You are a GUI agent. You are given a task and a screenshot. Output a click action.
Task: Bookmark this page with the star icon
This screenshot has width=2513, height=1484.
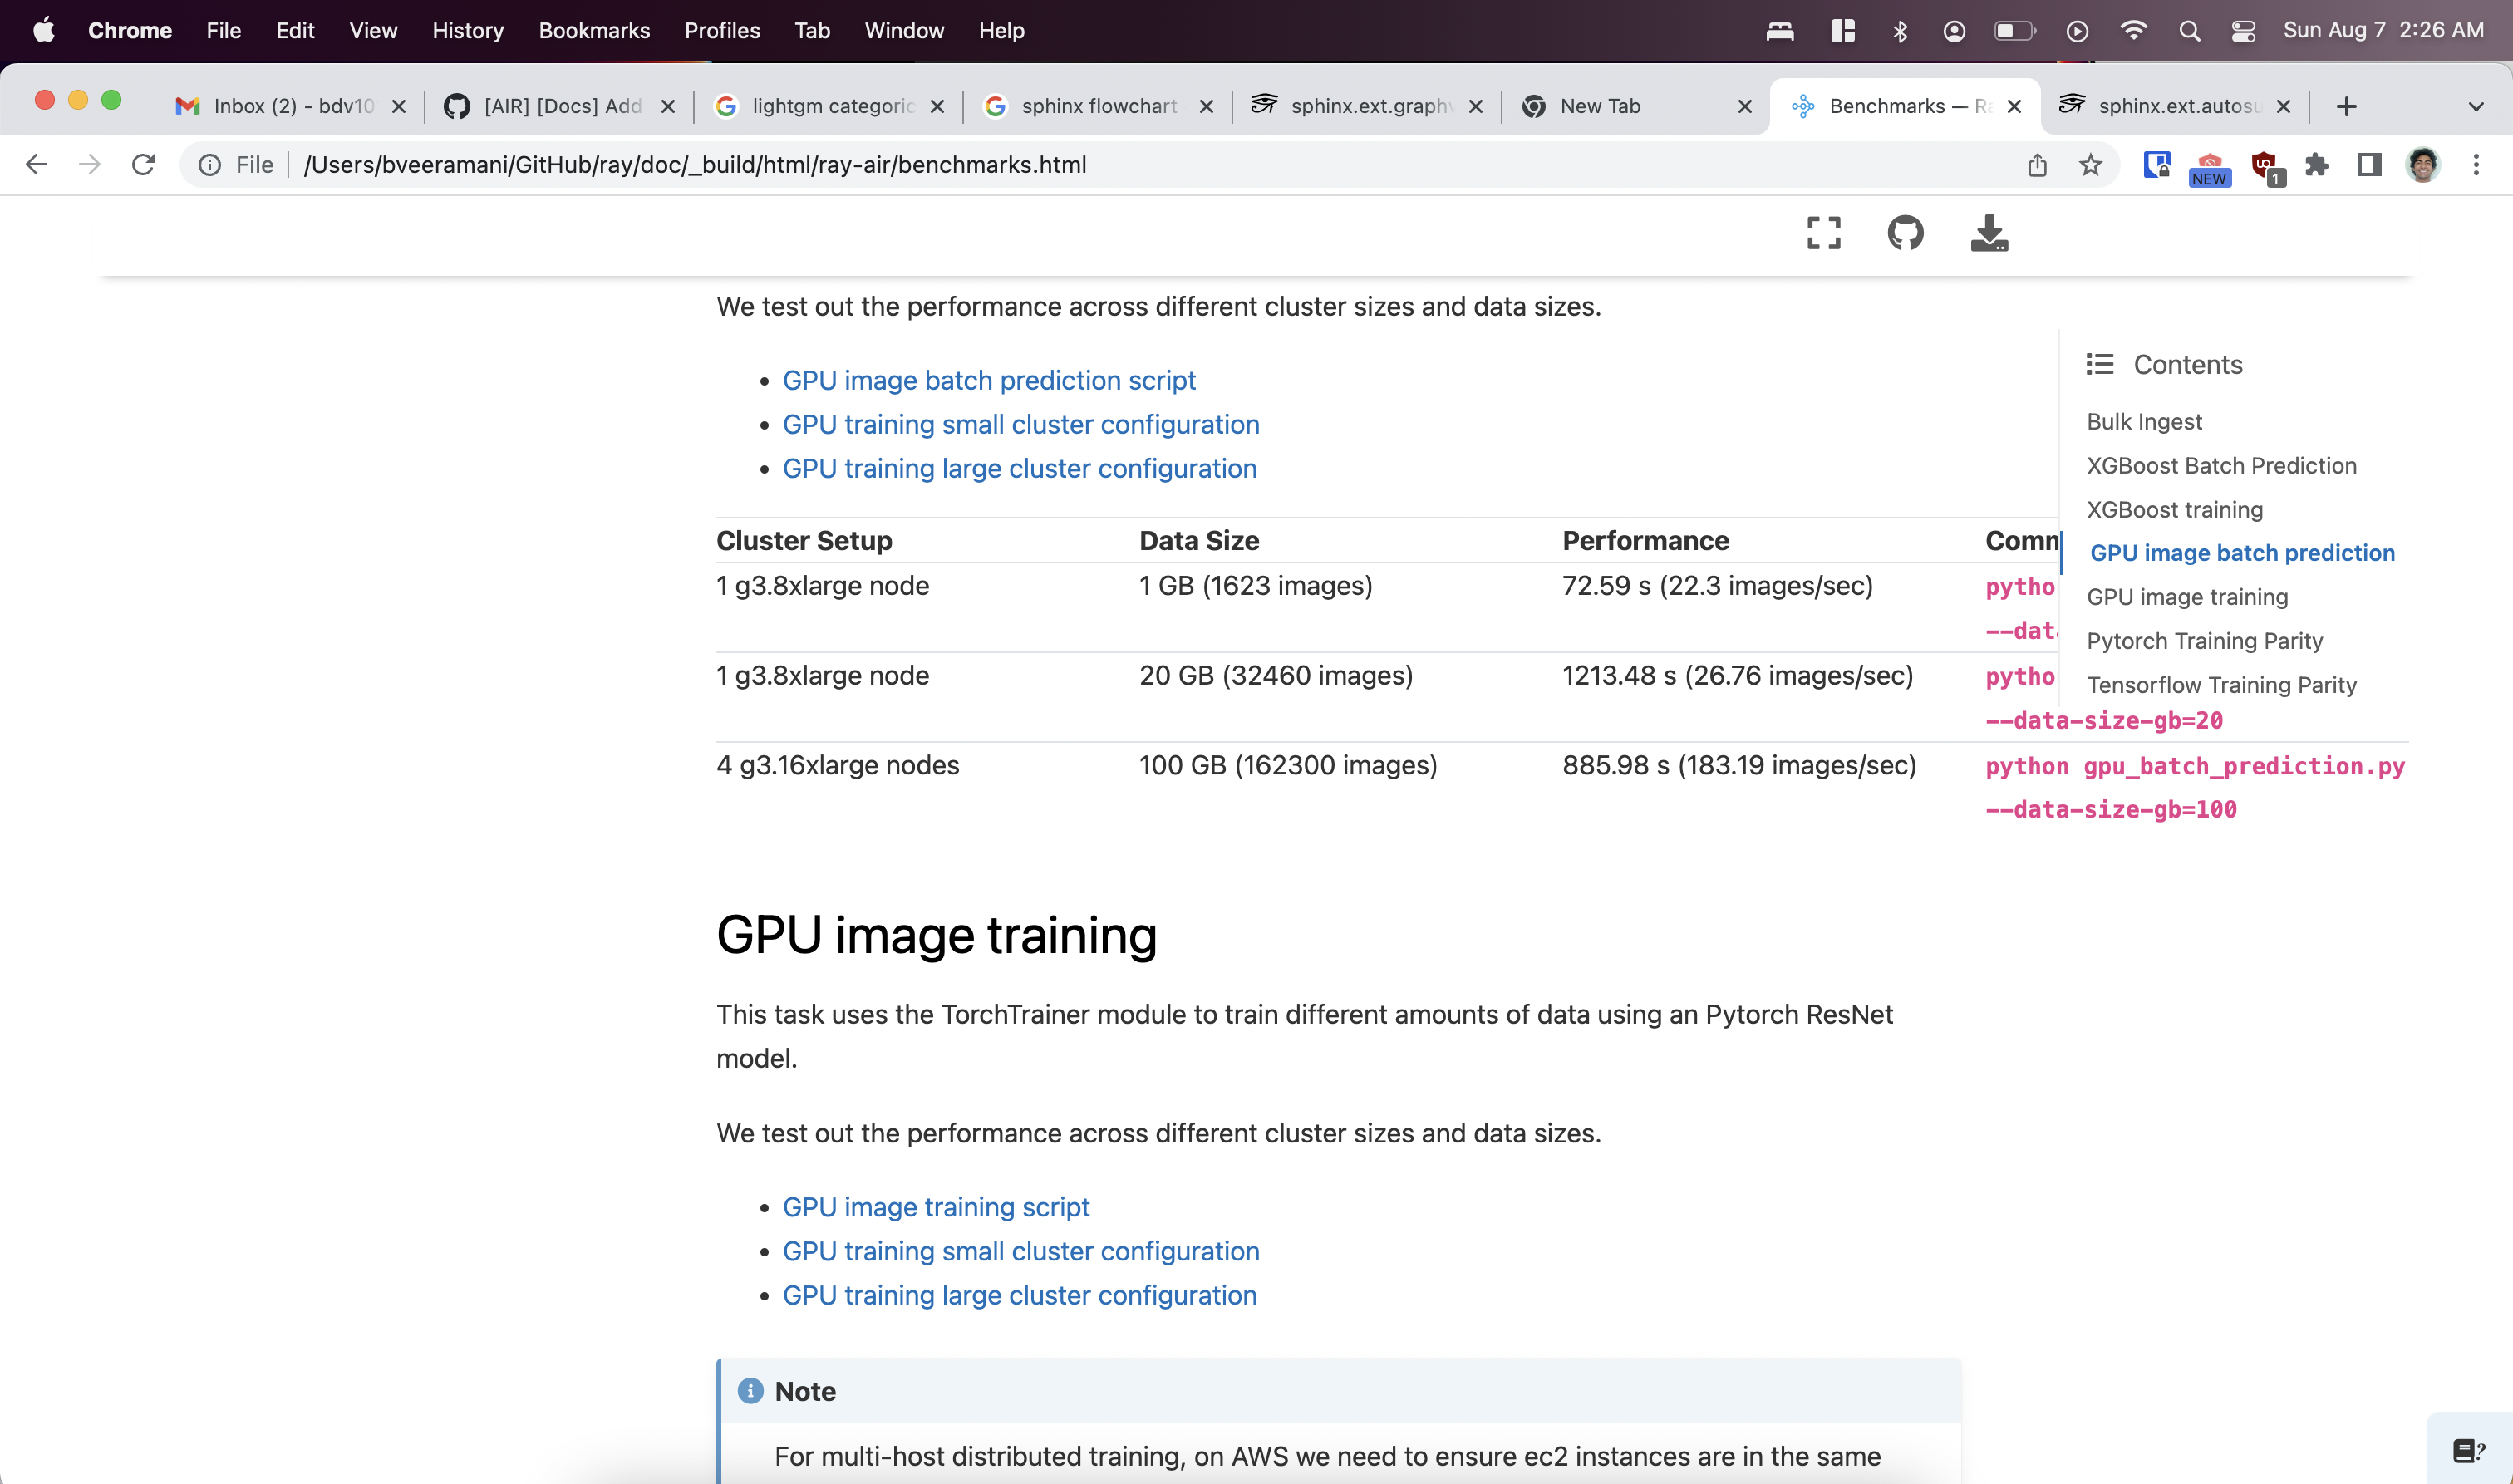(2090, 165)
